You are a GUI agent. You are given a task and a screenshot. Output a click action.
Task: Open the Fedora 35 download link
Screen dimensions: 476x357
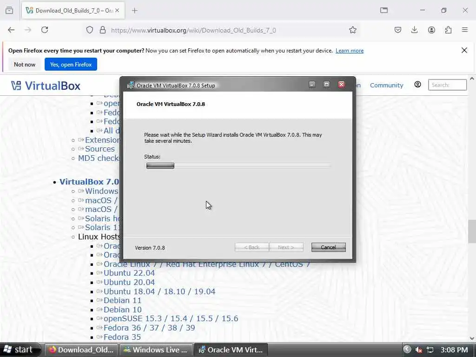tap(122, 337)
